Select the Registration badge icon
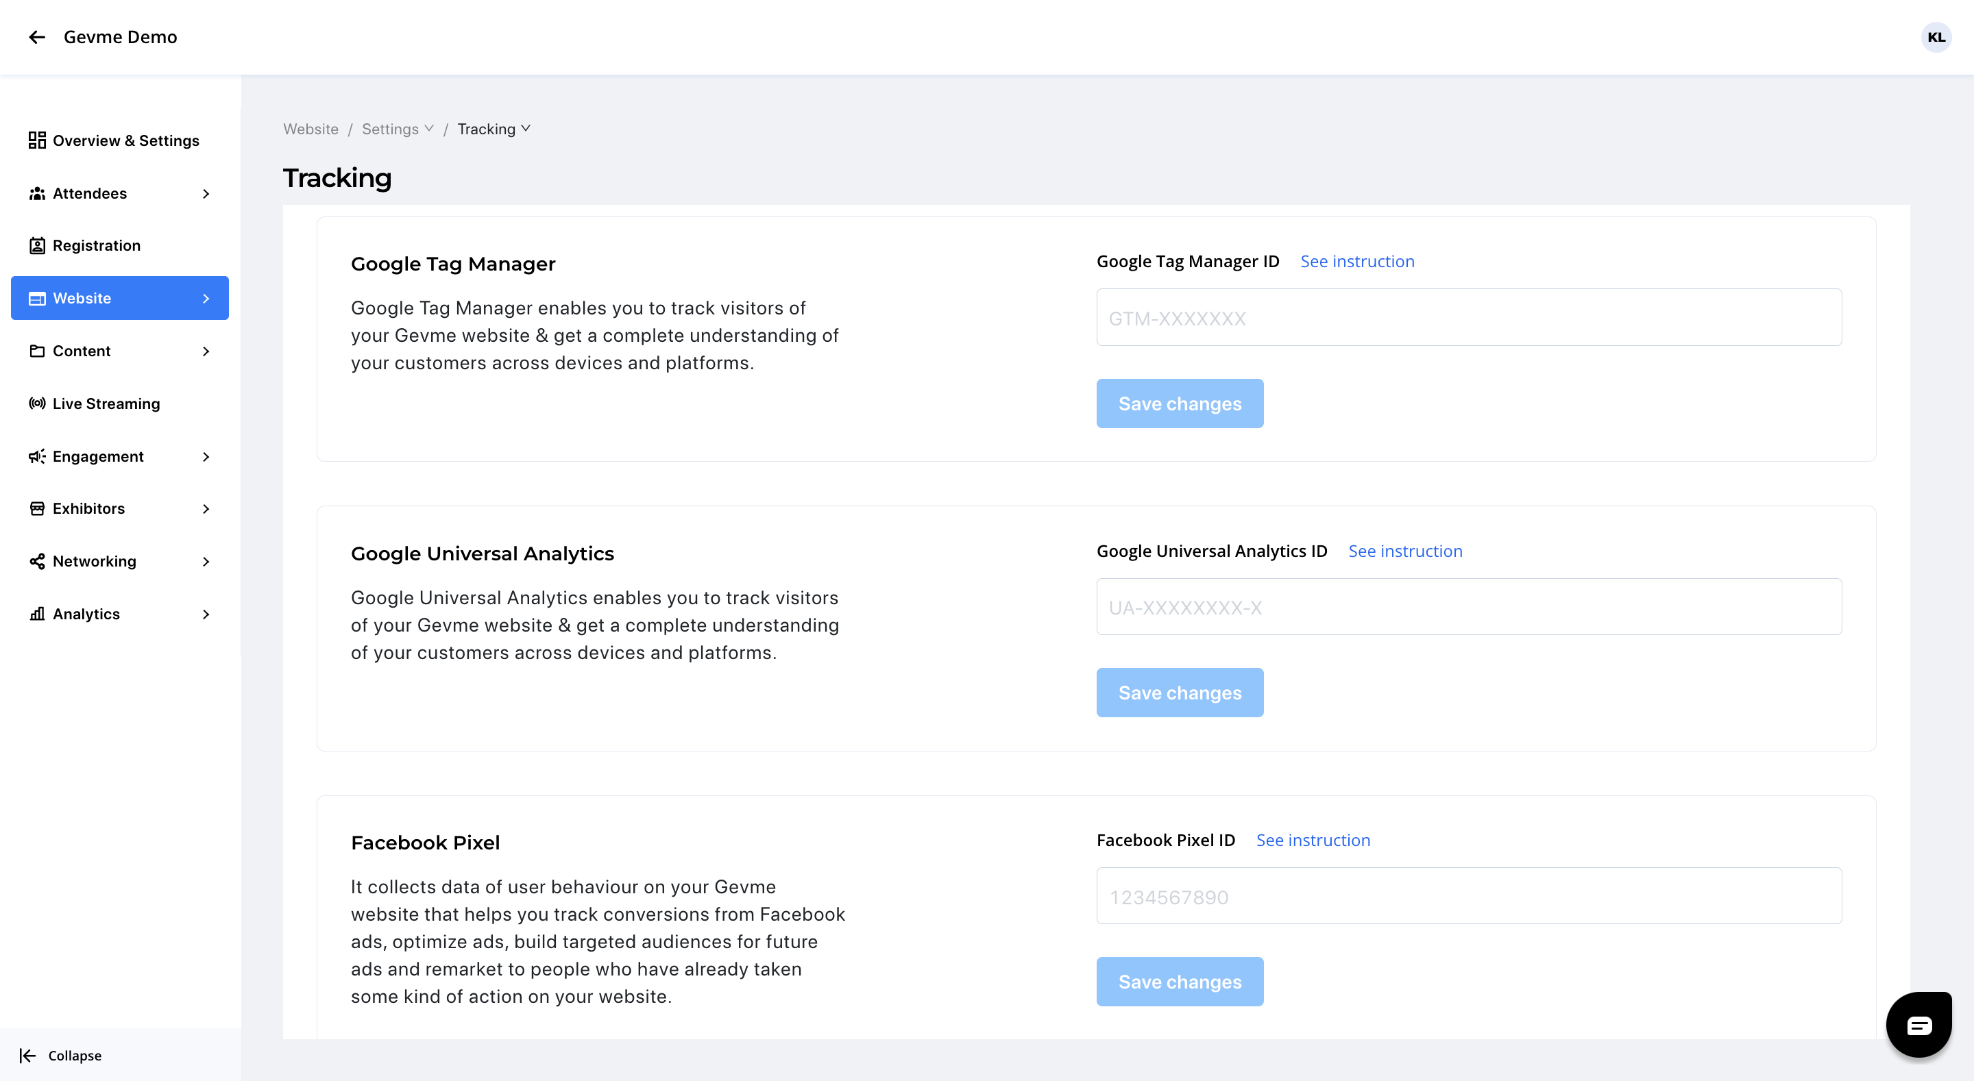The height and width of the screenshot is (1081, 1974). coord(37,245)
